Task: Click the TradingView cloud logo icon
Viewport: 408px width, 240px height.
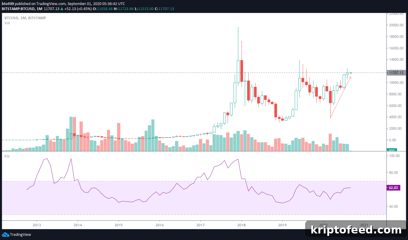Action: [5, 235]
